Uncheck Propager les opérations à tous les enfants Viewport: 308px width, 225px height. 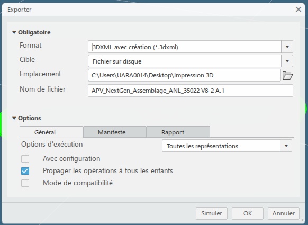tap(25, 171)
